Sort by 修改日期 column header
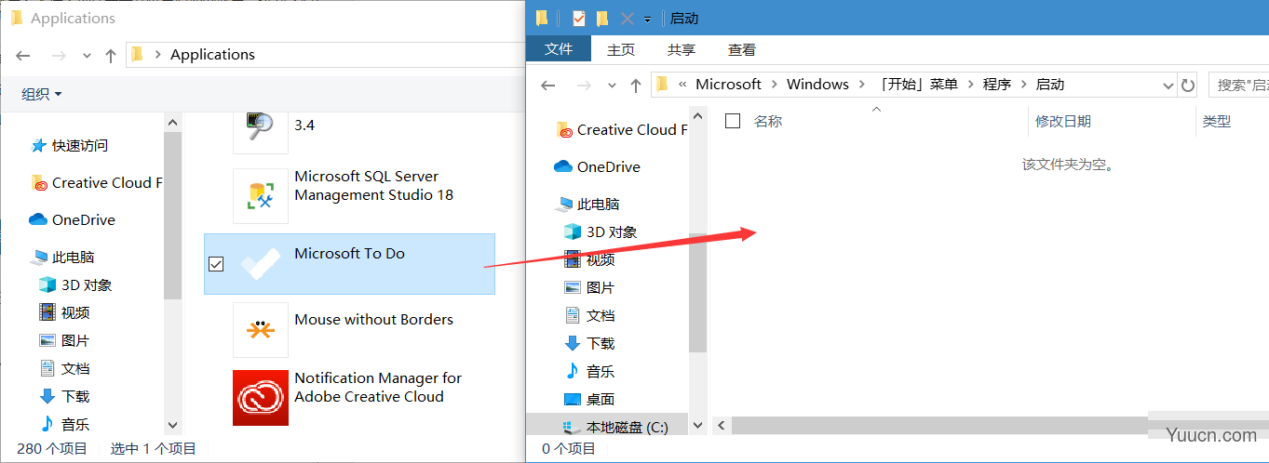 (1062, 121)
